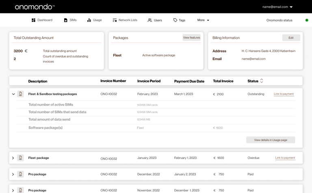The width and height of the screenshot is (312, 193).
Task: Click the green Onomondo status indicator
Action: coord(307,20)
